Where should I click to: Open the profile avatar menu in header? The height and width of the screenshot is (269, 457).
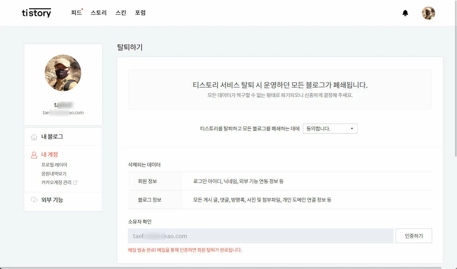click(428, 13)
